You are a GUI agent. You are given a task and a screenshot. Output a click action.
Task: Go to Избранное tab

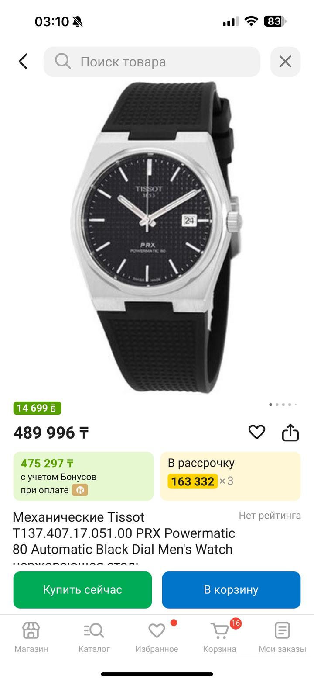(x=157, y=637)
